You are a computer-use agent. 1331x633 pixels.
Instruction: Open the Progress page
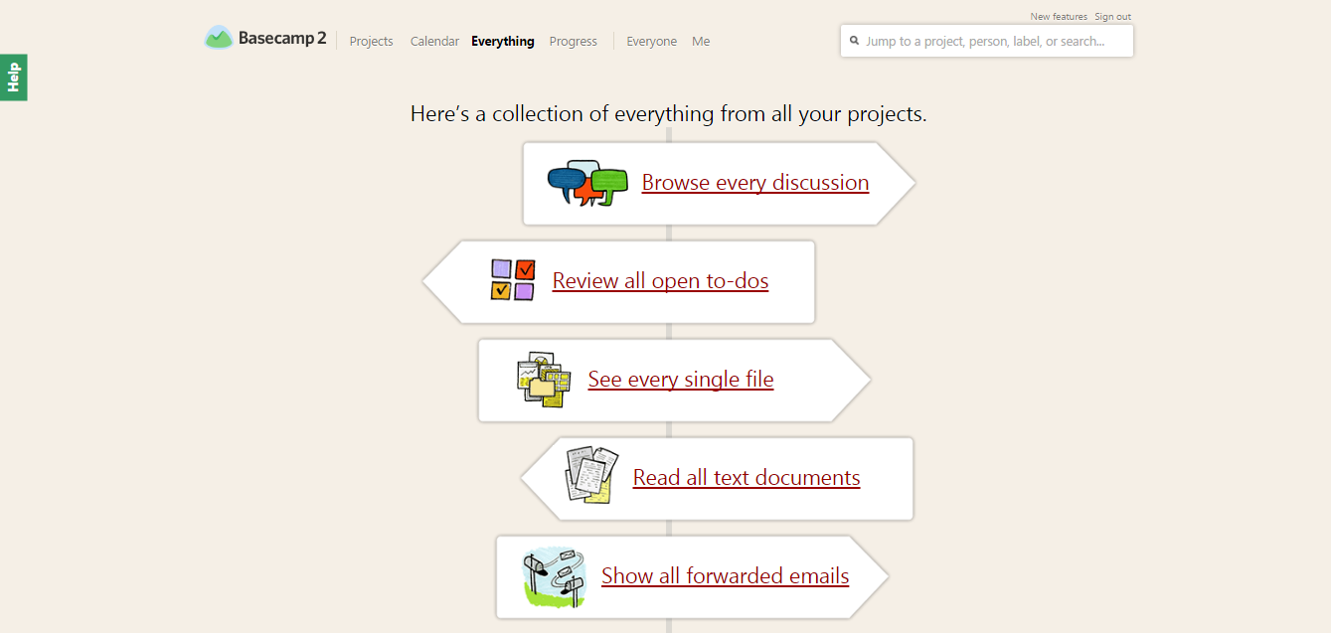pos(573,42)
